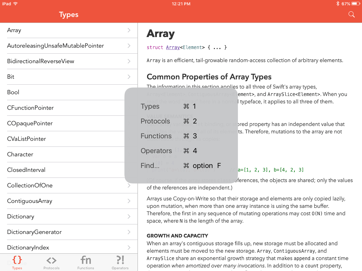362x271 pixels.
Task: Tap the Bluetooth status icon
Action: pos(338,4)
